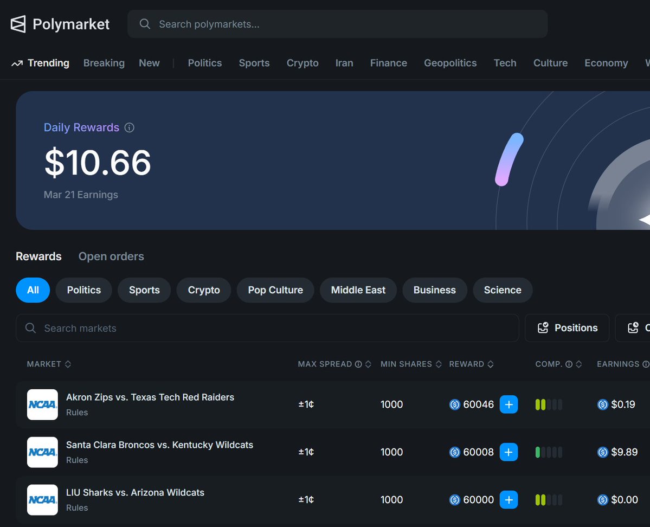Open the Daily Rewards info icon
The image size is (650, 527).
130,127
